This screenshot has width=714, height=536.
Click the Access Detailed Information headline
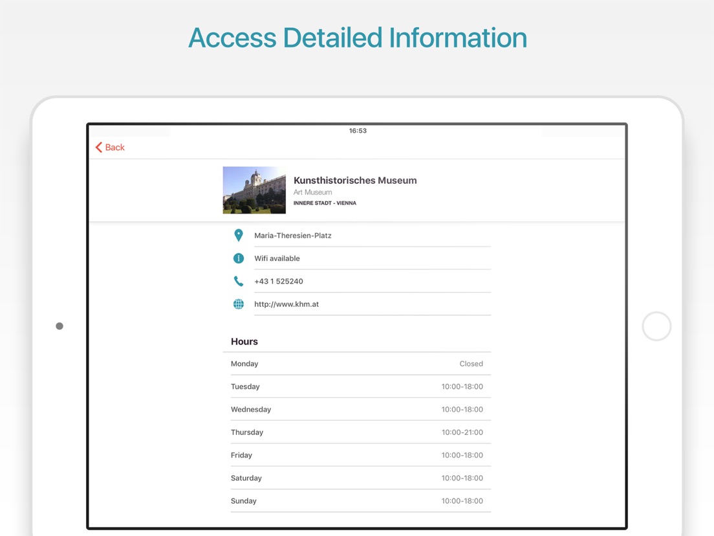coord(358,38)
